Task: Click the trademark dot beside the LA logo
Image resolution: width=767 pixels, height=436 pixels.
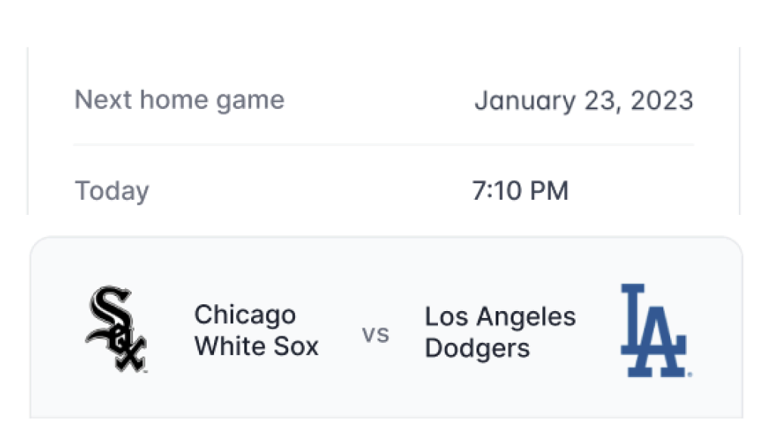Action: coord(690,375)
